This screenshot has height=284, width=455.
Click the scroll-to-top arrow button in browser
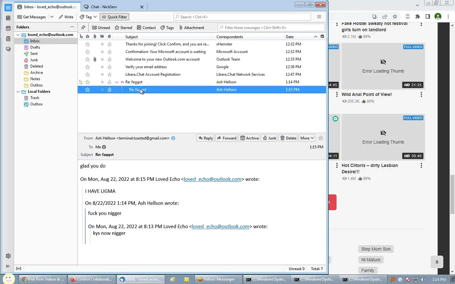(x=437, y=262)
